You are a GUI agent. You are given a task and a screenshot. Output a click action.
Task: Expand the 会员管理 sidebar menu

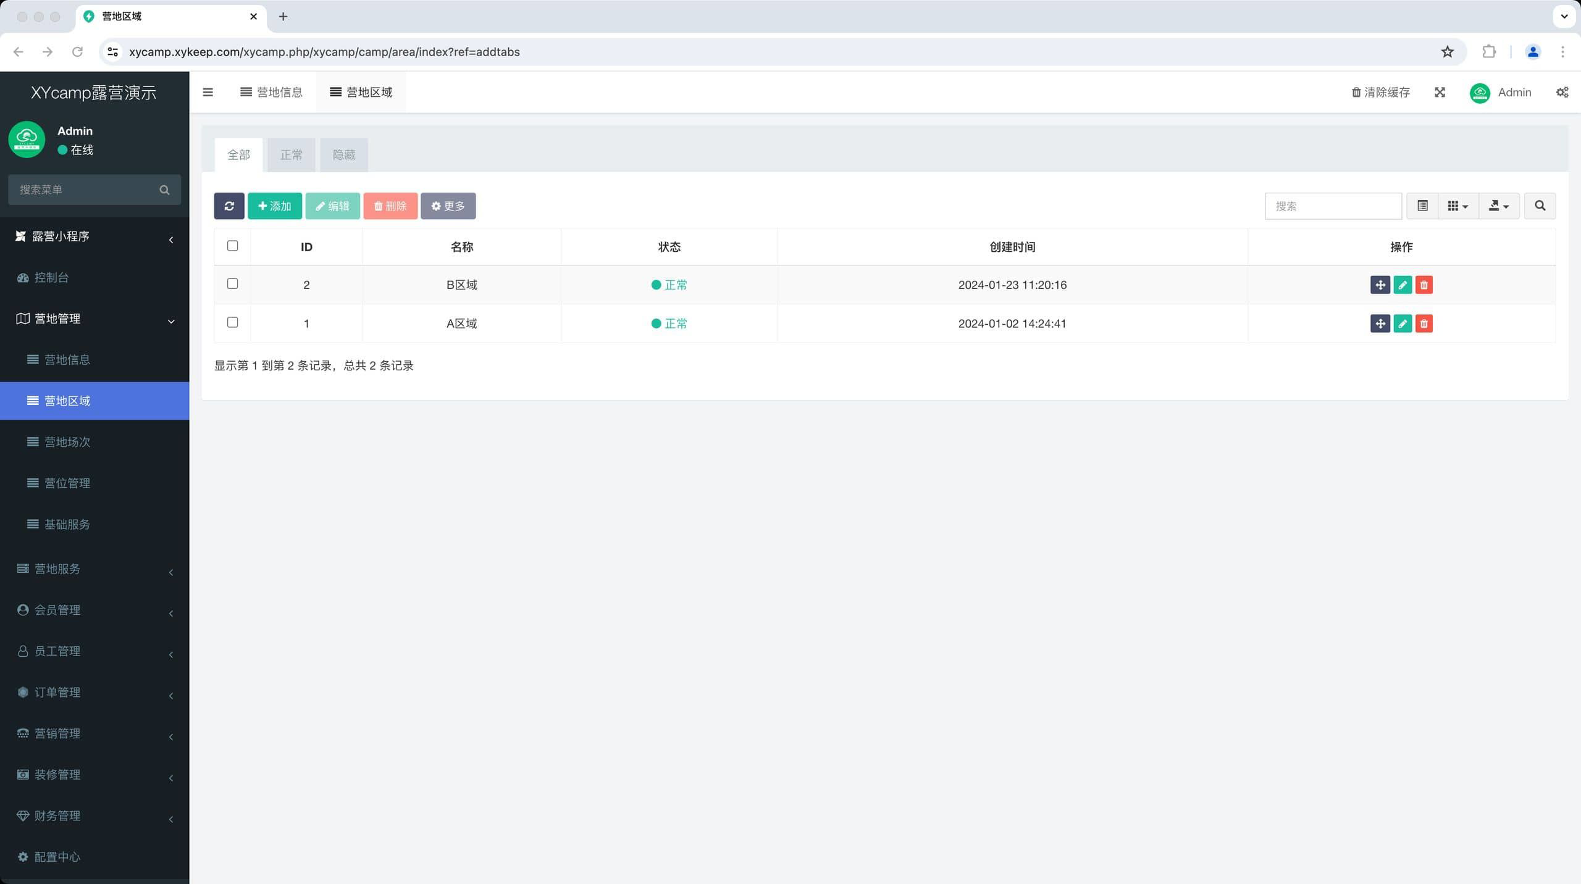click(94, 610)
